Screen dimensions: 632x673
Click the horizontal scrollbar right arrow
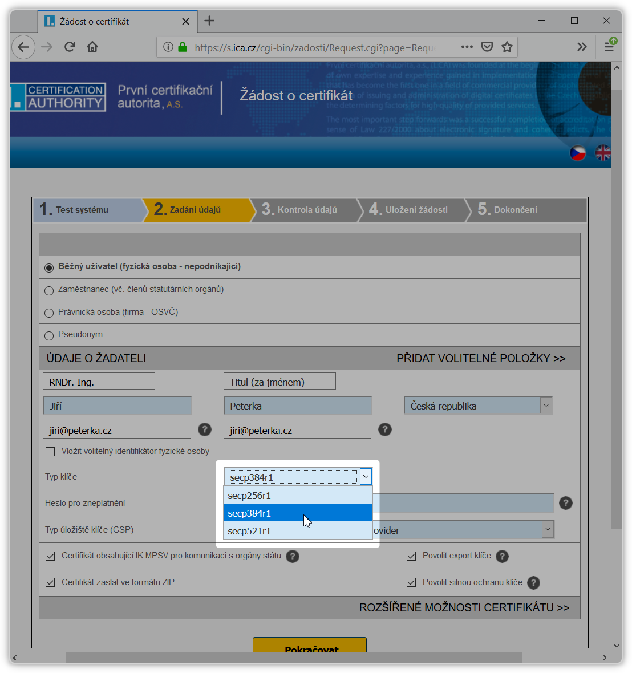(605, 658)
